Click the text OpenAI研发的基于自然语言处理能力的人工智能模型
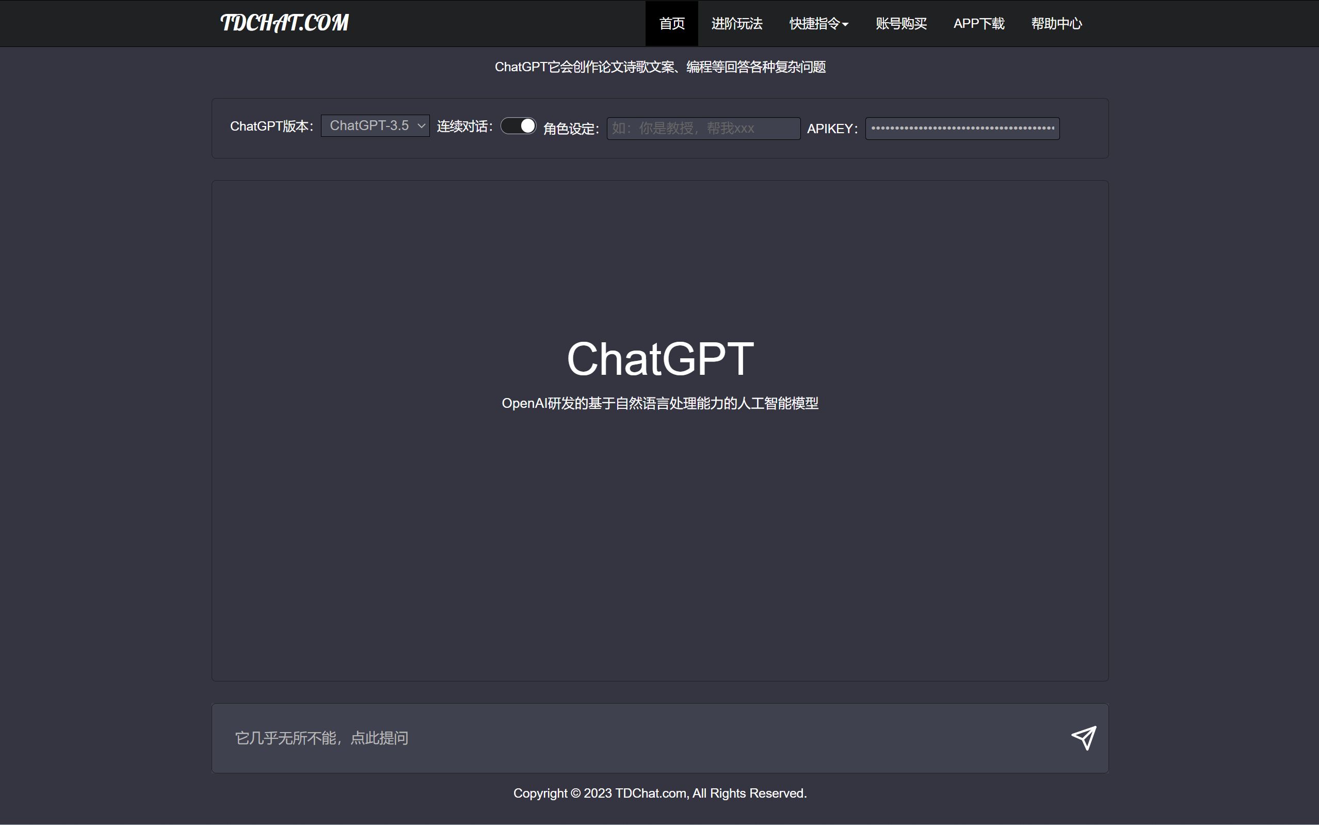 pos(660,404)
